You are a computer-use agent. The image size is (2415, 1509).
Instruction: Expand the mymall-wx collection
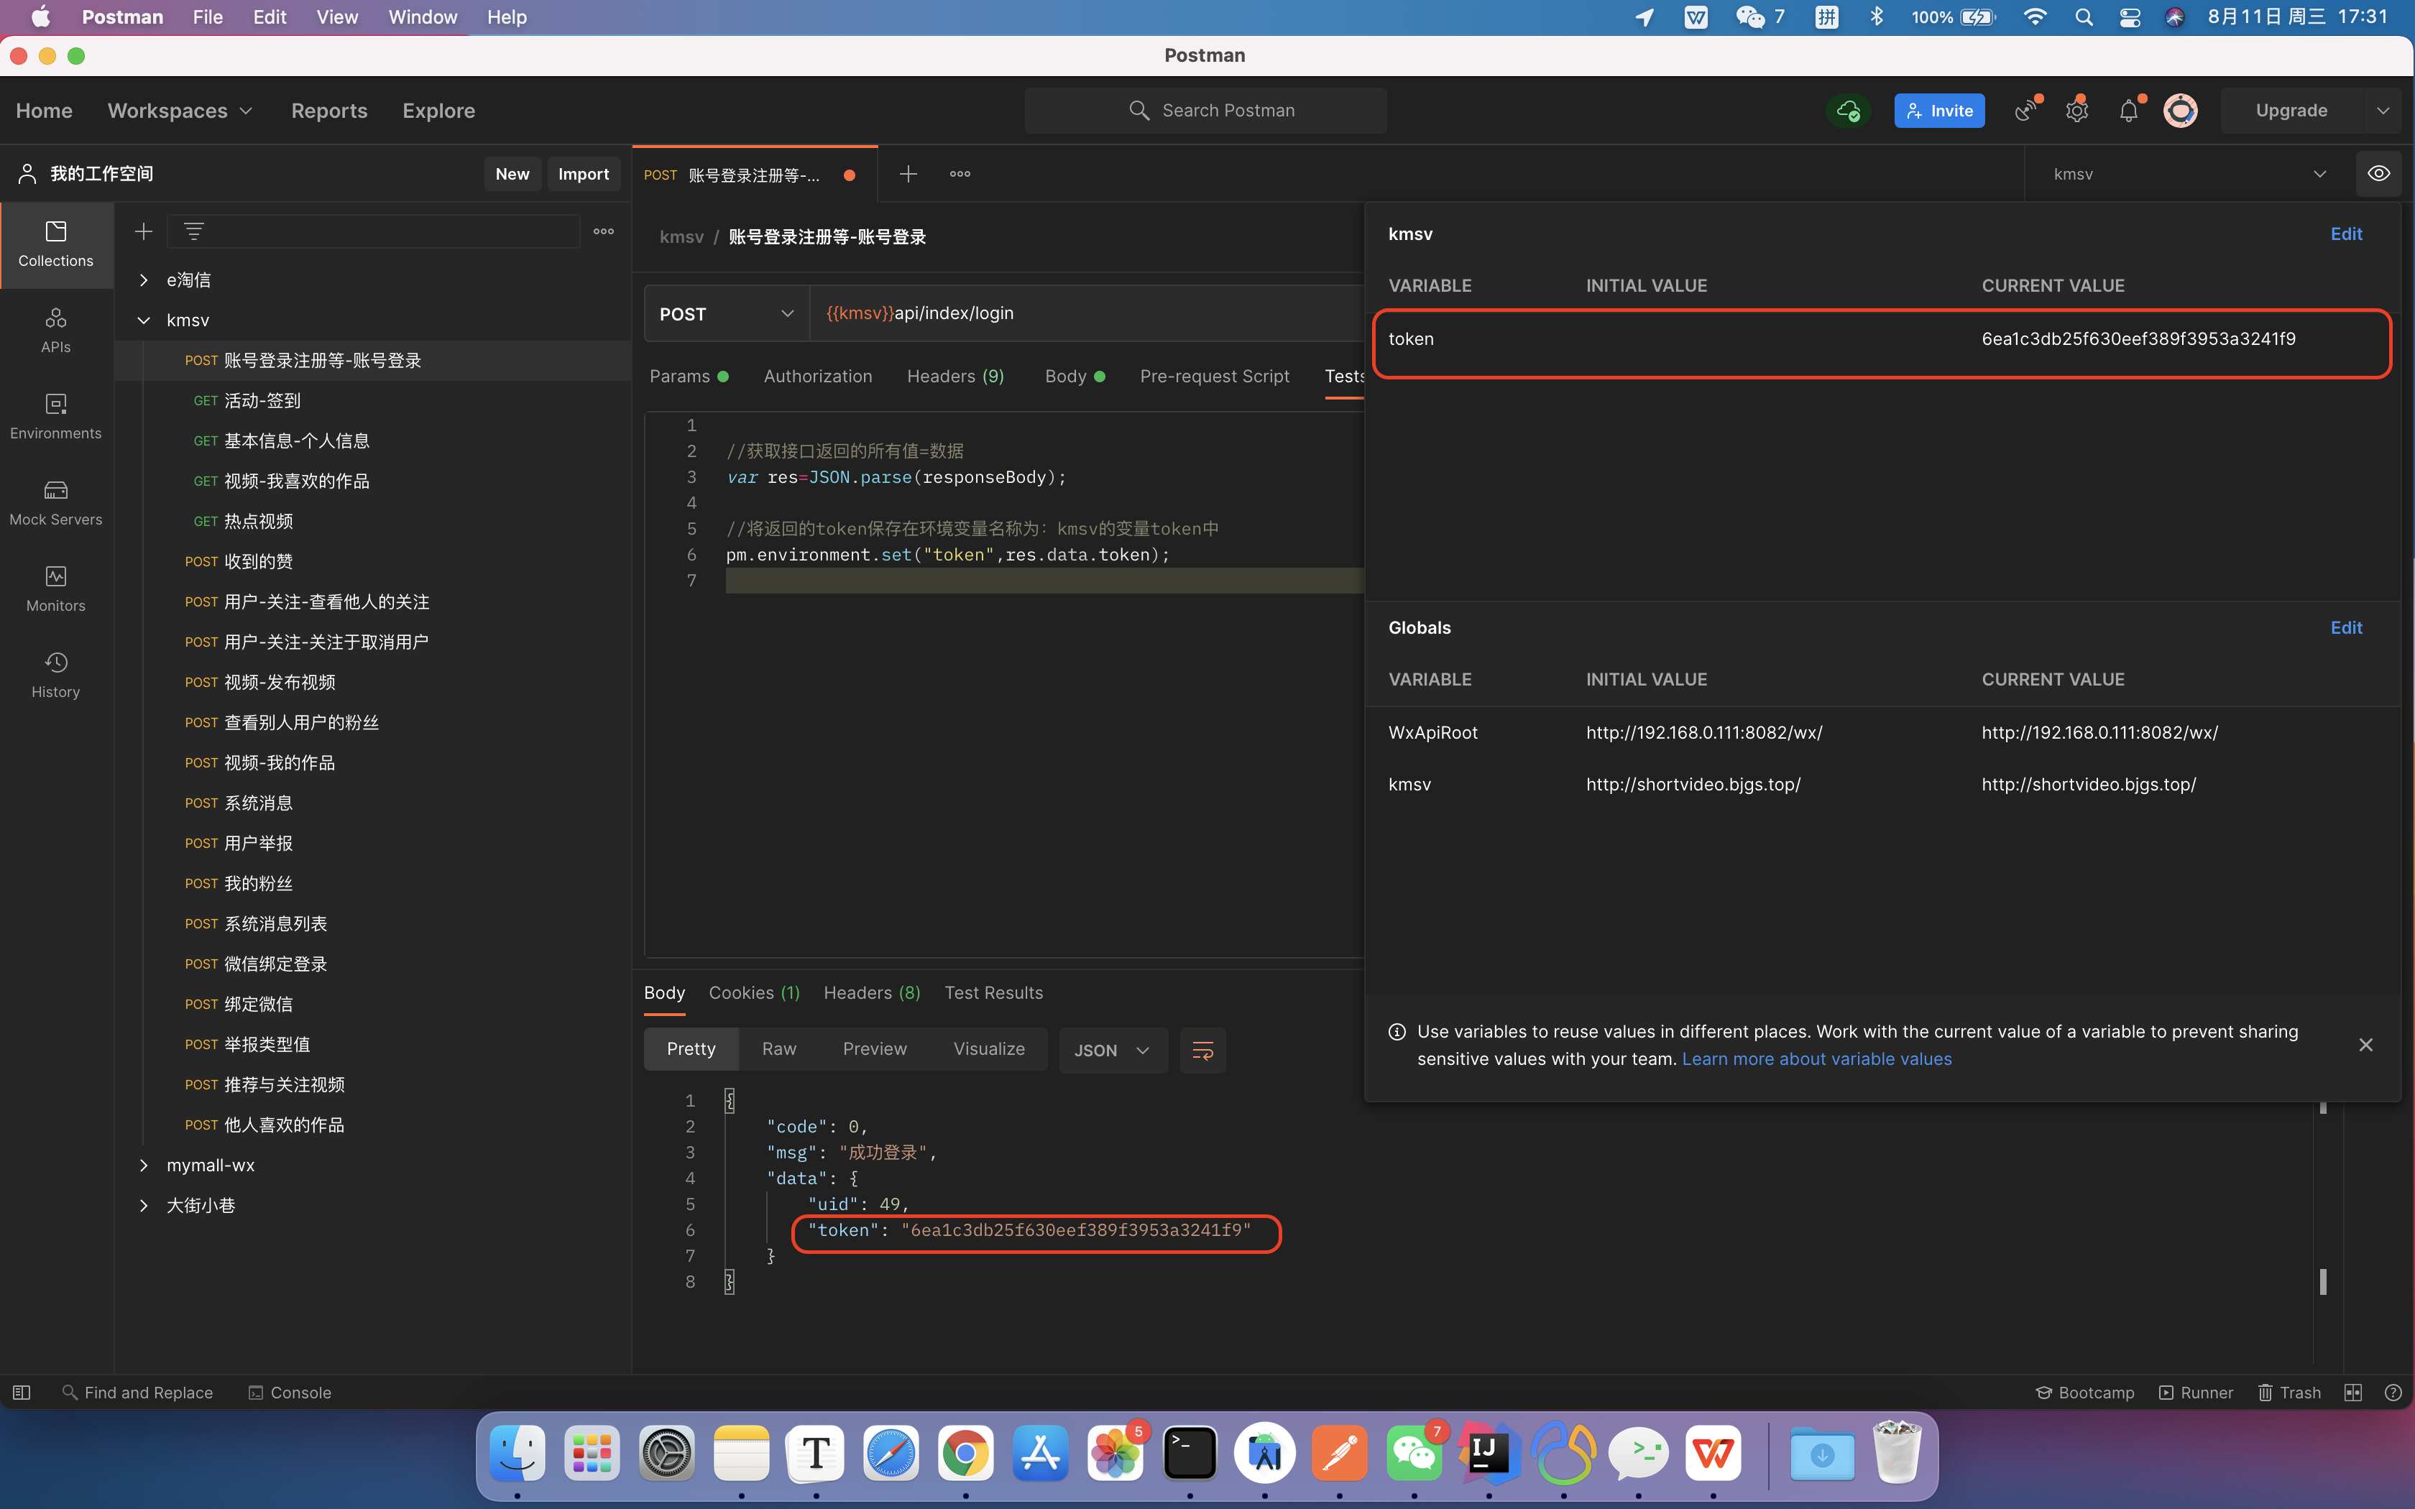(x=144, y=1165)
